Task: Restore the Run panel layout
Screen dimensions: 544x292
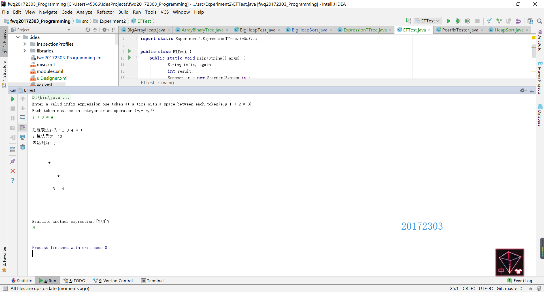Action: click(13, 149)
